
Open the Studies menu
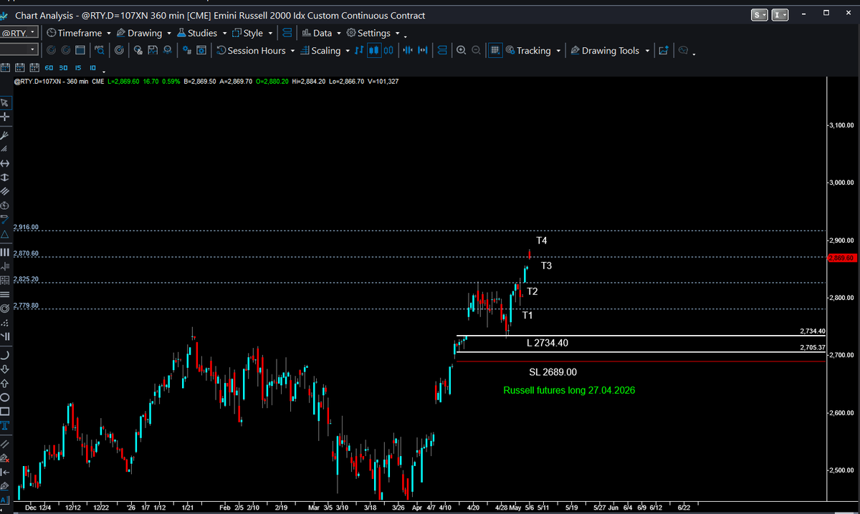(197, 33)
